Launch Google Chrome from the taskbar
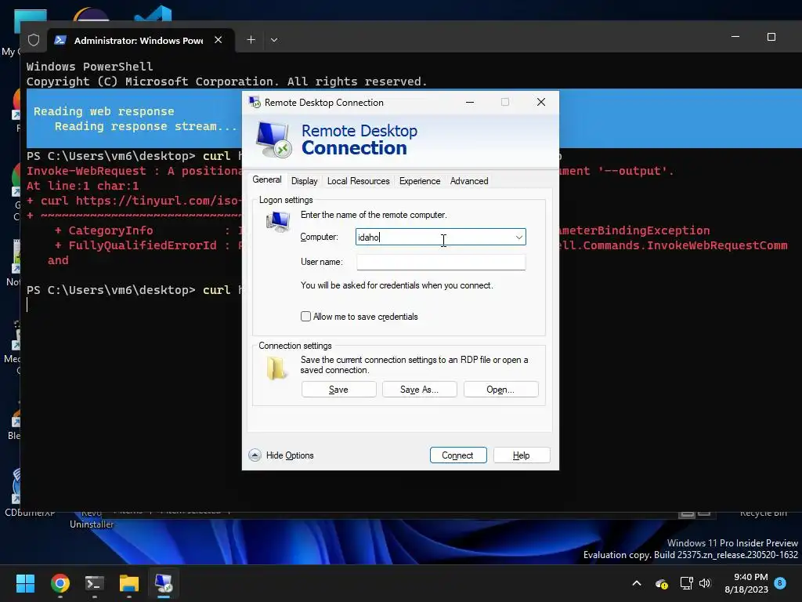802x602 pixels. tap(60, 583)
